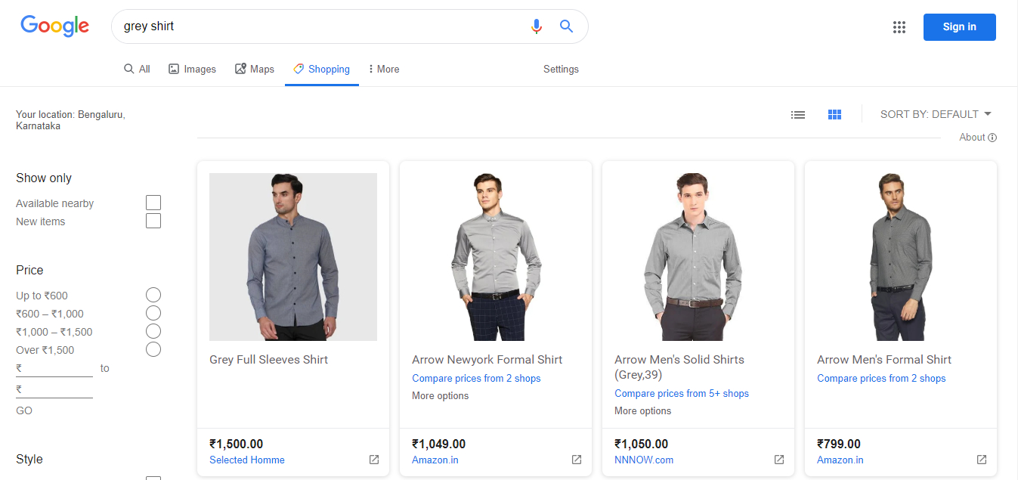
Task: Open the Google apps grid
Action: click(899, 27)
